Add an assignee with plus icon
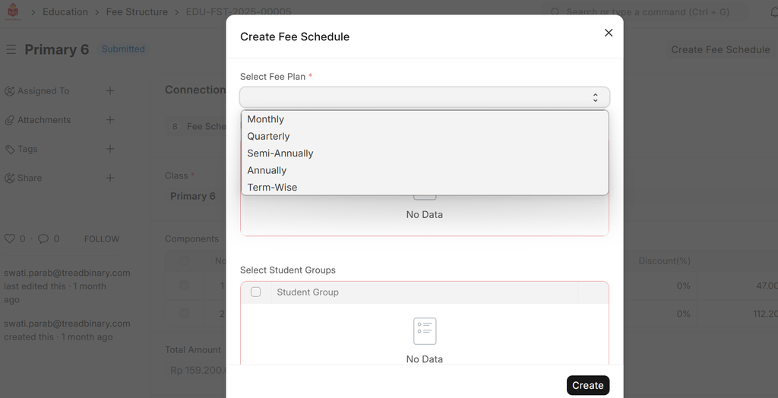The height and width of the screenshot is (398, 778). (x=110, y=91)
